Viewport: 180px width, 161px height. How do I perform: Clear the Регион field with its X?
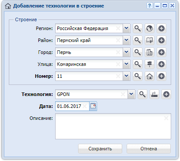click(118, 28)
